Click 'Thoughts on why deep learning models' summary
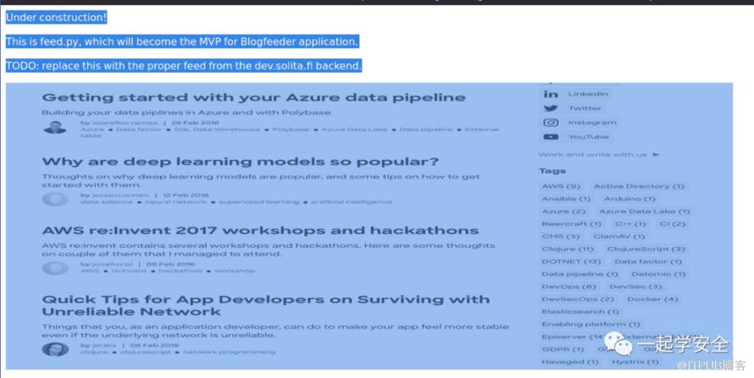This screenshot has height=378, width=754. [261, 181]
